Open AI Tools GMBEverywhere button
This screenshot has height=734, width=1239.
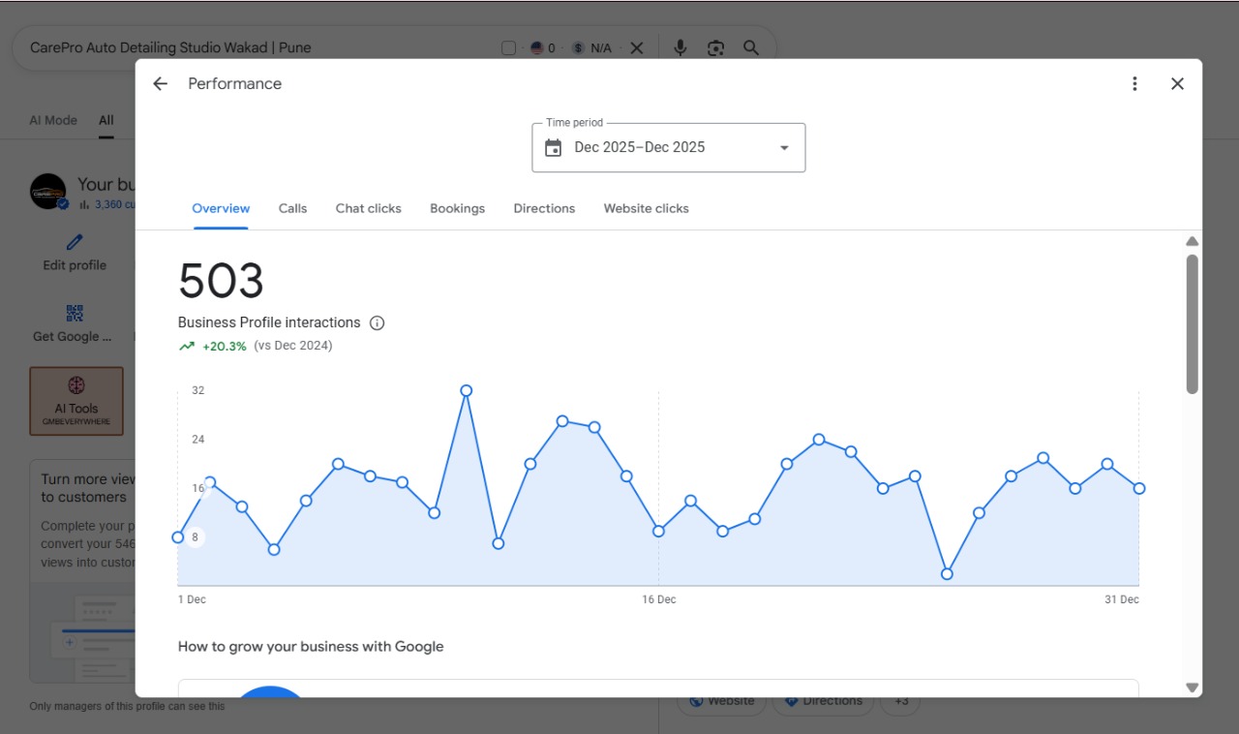pos(76,401)
